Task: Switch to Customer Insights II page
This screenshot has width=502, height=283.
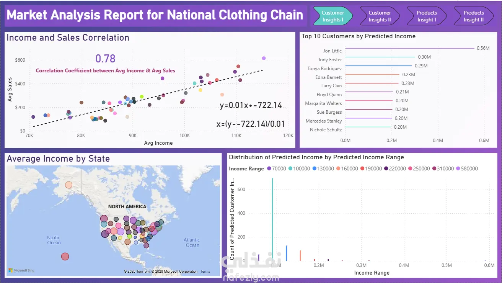Action: [x=380, y=16]
